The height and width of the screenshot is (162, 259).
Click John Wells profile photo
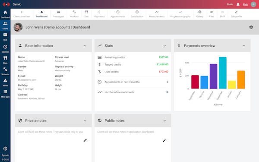click(x=18, y=27)
